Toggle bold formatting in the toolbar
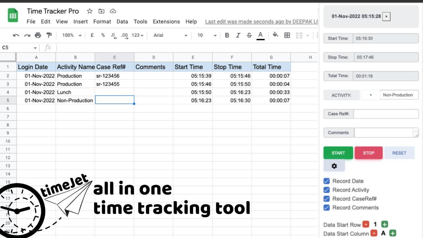Image resolution: width=423 pixels, height=238 pixels. tap(227, 35)
